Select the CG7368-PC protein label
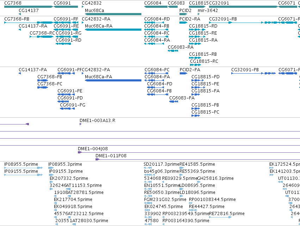Viewport: 300px width, 226px height. click(x=50, y=84)
